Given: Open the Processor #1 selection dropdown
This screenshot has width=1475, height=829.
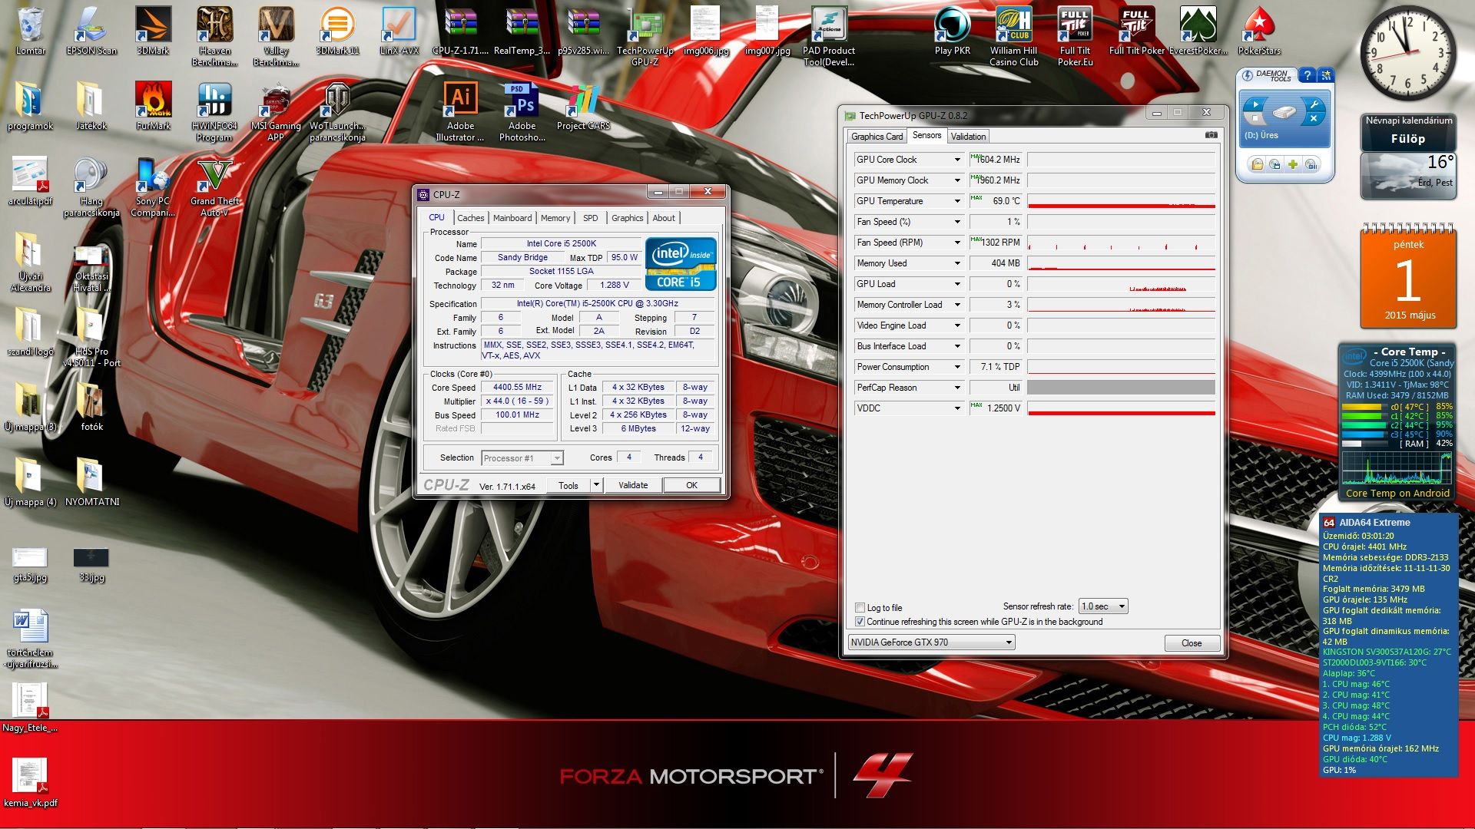Looking at the screenshot, I should (522, 458).
